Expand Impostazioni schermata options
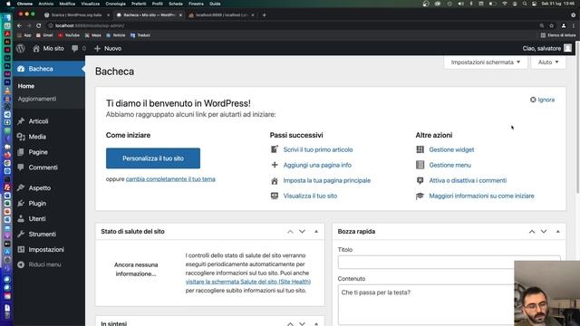 point(486,62)
